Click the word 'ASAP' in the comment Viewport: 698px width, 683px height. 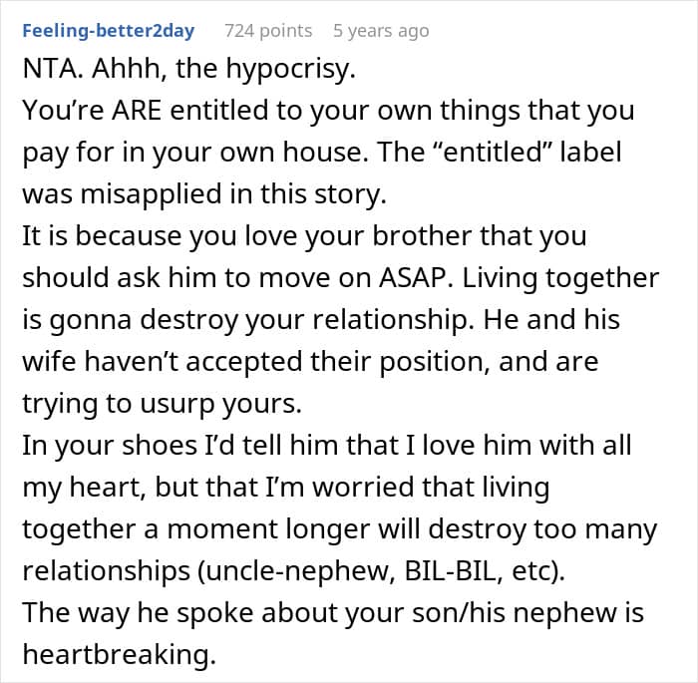(419, 277)
